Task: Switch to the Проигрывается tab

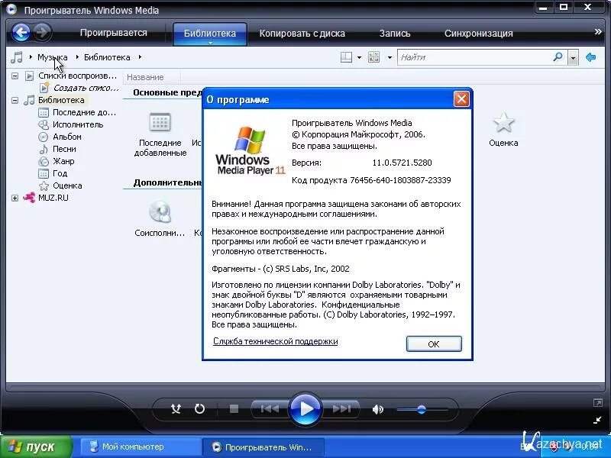Action: [x=113, y=33]
